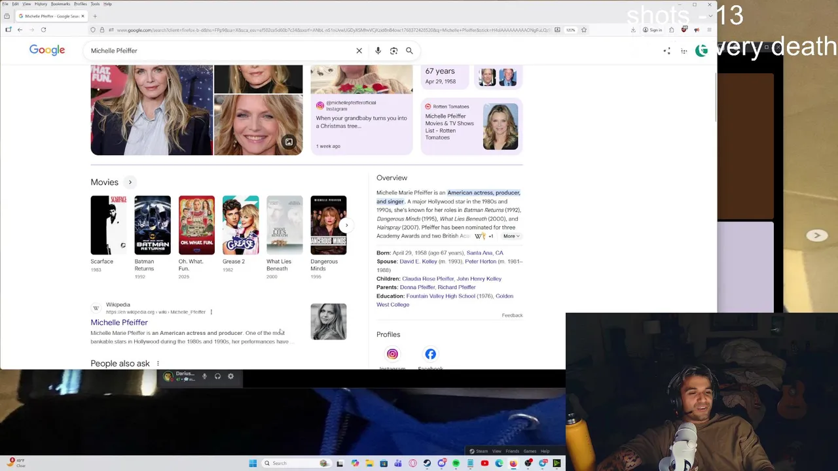
Task: Click the Wikipedia result portrait thumbnail
Action: pyautogui.click(x=329, y=321)
